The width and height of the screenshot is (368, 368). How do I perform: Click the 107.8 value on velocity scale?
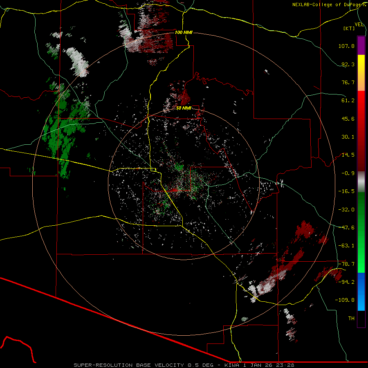click(x=346, y=46)
